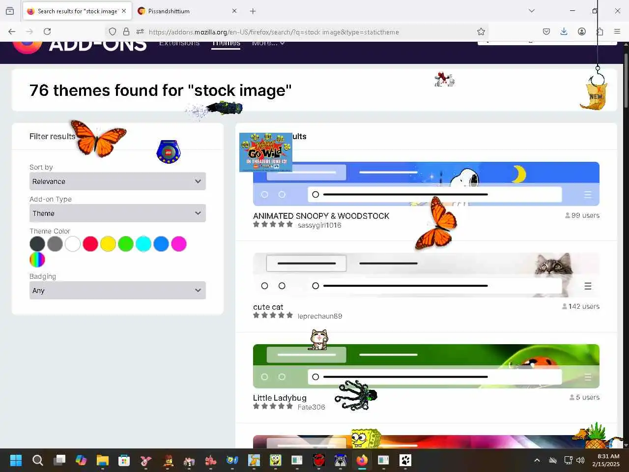Select the multicolor rainbow theme swatch

[37, 260]
